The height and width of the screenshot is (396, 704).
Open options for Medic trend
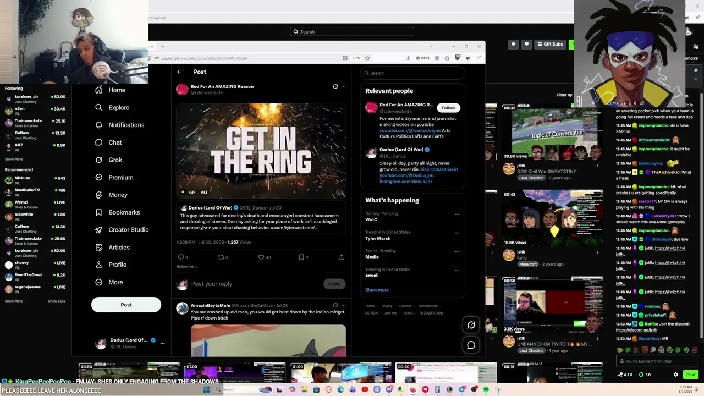tap(457, 251)
